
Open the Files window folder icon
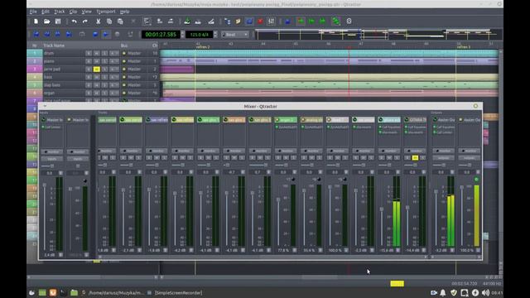[238, 22]
